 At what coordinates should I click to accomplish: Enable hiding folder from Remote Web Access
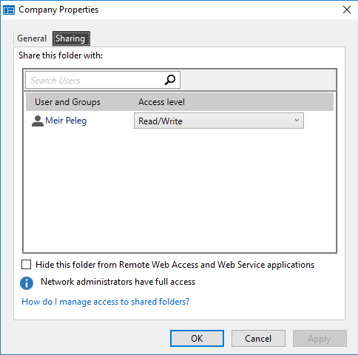click(27, 265)
